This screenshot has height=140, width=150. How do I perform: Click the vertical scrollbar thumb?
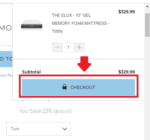tap(147, 25)
